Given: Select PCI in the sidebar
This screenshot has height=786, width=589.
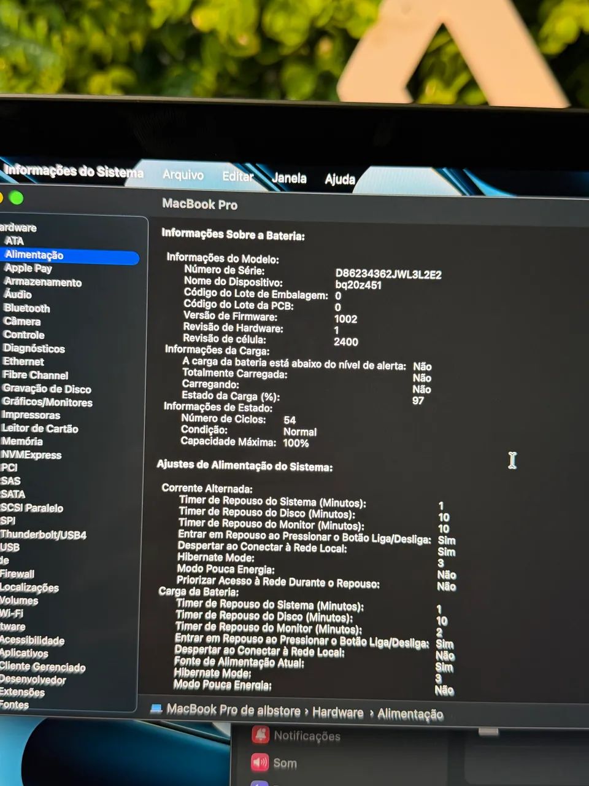Looking at the screenshot, I should point(9,468).
